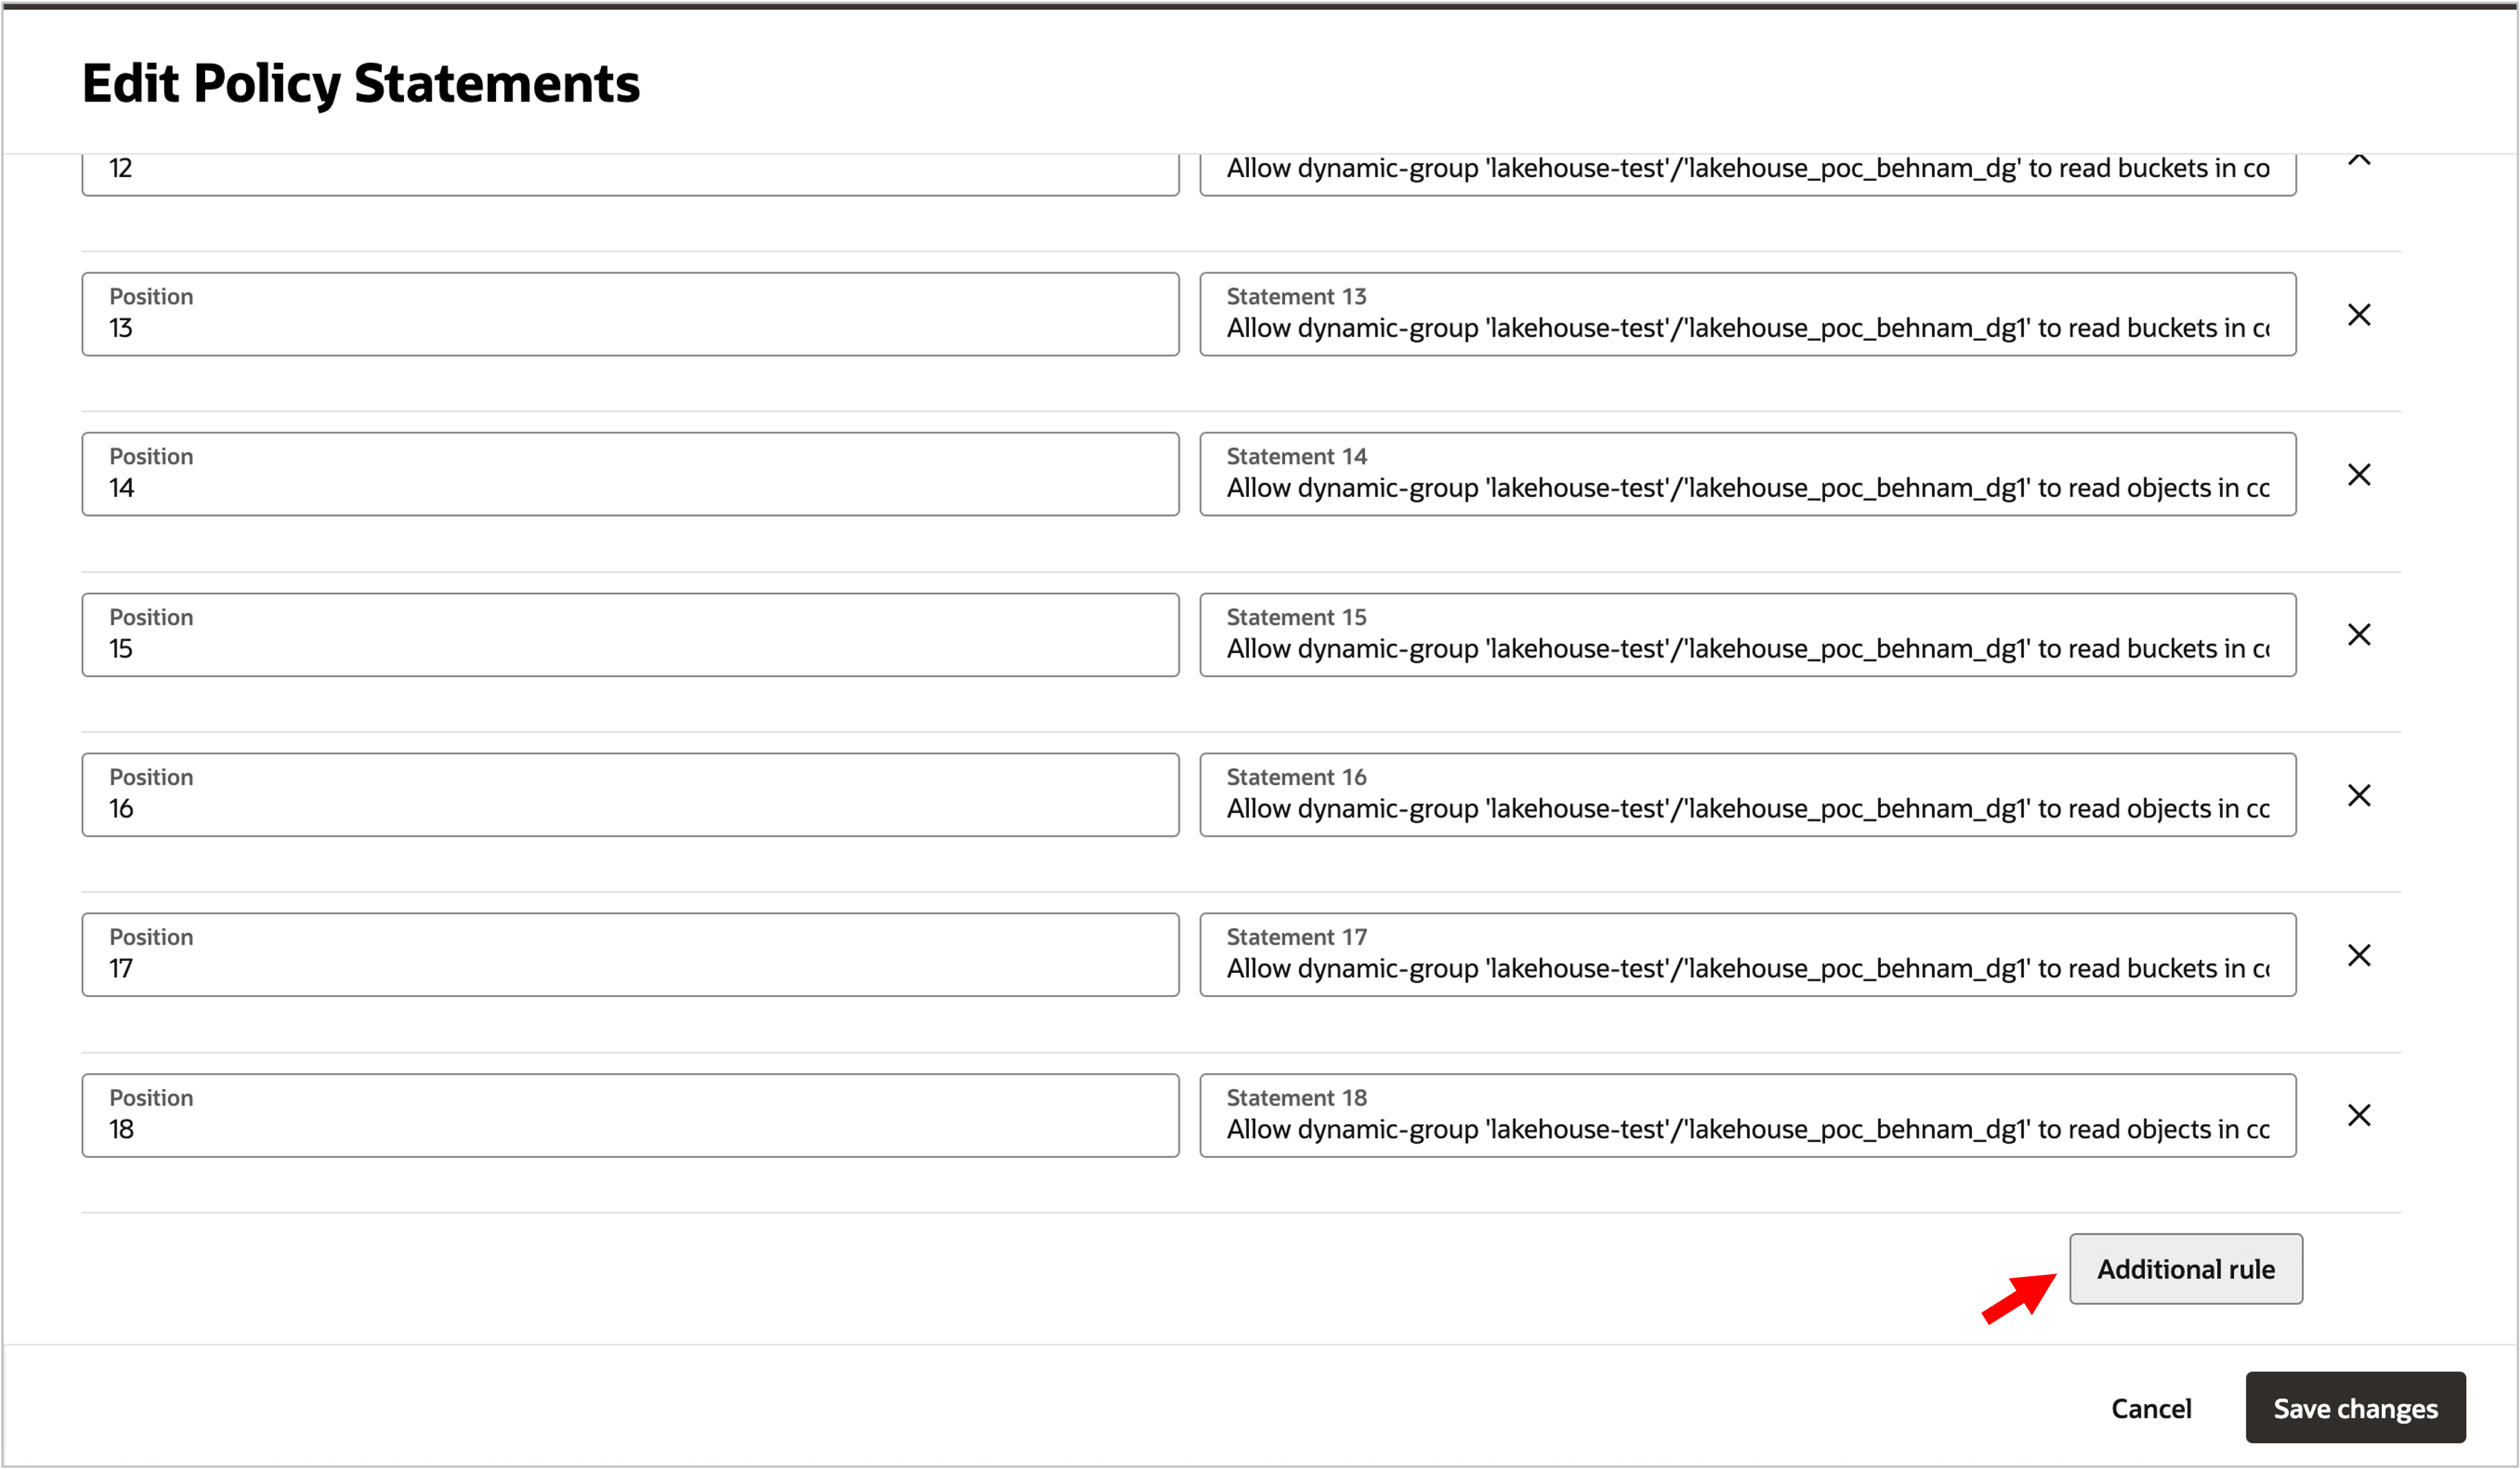Remove statement 13 with its X icon
Image resolution: width=2520 pixels, height=1469 pixels.
pos(2358,315)
